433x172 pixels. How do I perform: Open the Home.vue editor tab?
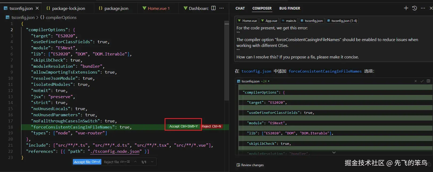(x=156, y=8)
